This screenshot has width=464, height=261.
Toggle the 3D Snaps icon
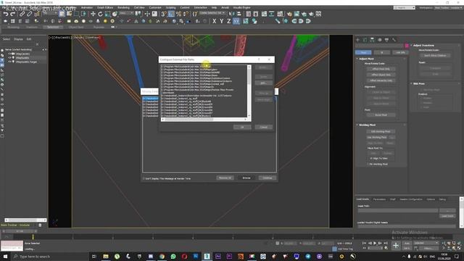click(x=164, y=14)
